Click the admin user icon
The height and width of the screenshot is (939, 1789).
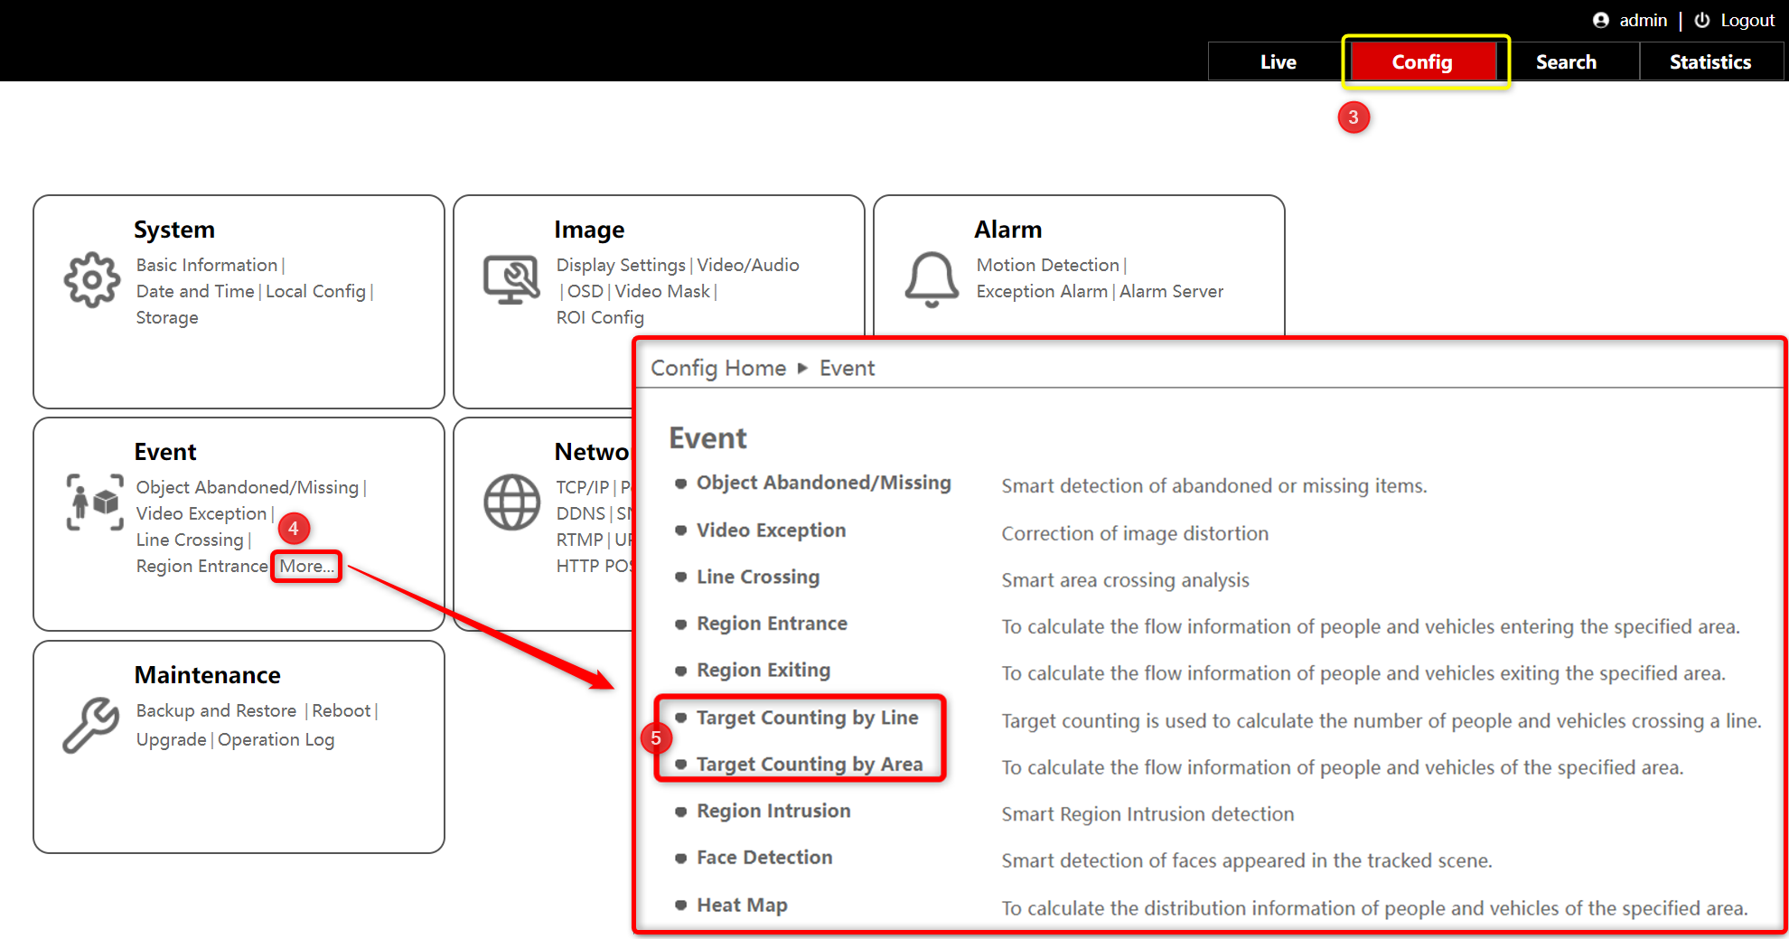coord(1600,20)
